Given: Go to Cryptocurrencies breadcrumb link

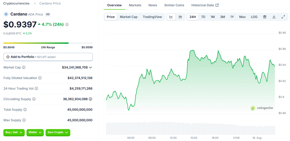Looking at the screenshot, I should (x=16, y=3).
